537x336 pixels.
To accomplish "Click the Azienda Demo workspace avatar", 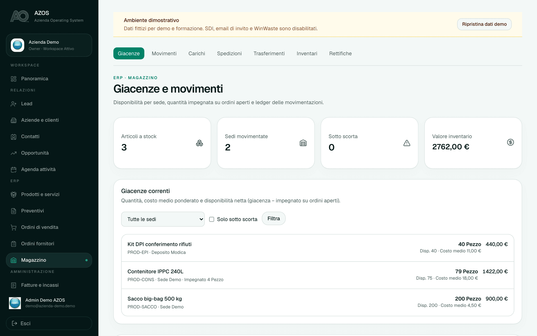I will (18, 45).
